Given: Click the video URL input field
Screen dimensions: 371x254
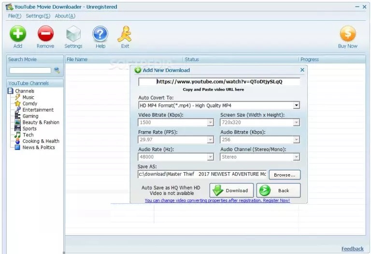Looking at the screenshot, I should 219,82.
